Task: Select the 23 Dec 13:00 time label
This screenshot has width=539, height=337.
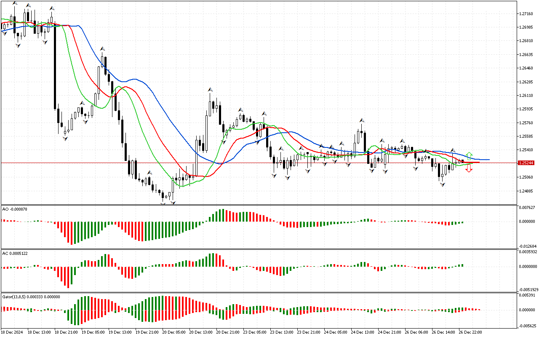Action: click(282, 332)
